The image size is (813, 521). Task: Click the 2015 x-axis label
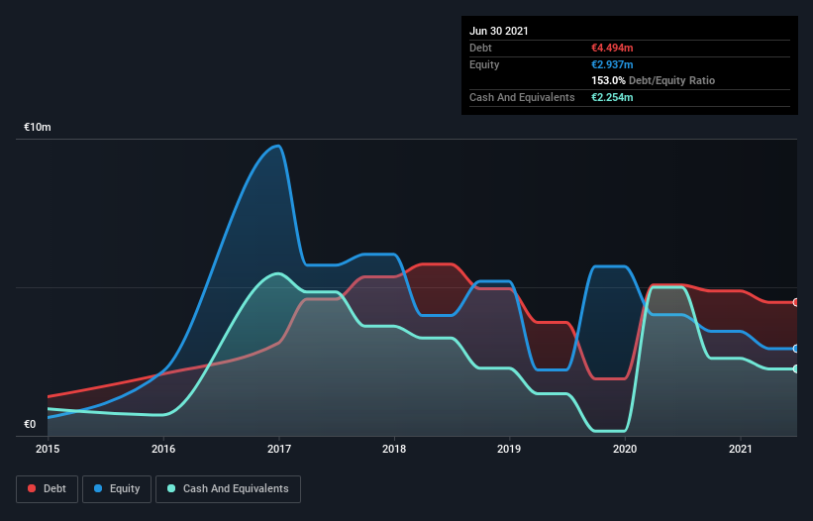[48, 449]
